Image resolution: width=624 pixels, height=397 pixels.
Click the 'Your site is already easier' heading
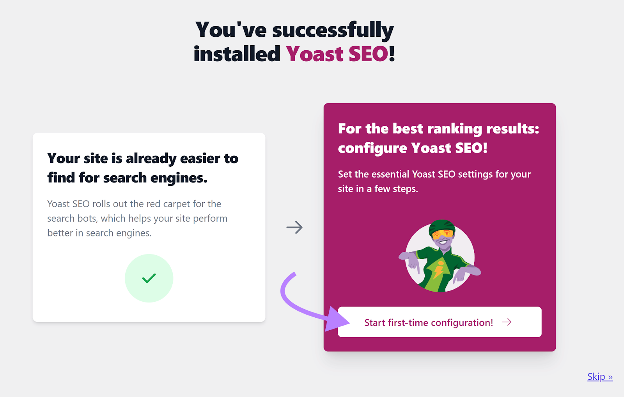(142, 168)
